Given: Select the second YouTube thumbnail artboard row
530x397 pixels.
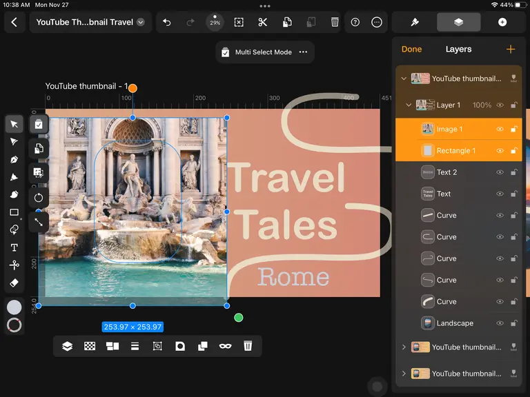Looking at the screenshot, I should click(x=459, y=347).
